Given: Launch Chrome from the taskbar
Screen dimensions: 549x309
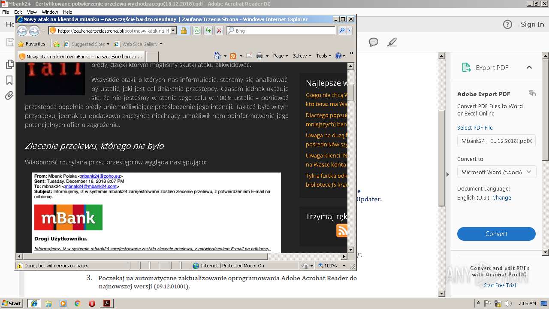Looking at the screenshot, I should 77,303.
